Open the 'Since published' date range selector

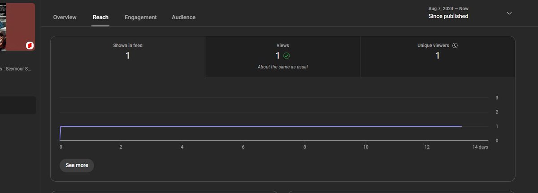pyautogui.click(x=470, y=13)
